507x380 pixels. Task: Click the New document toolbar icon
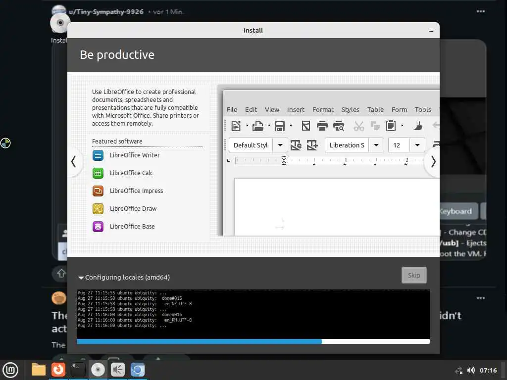pos(236,126)
